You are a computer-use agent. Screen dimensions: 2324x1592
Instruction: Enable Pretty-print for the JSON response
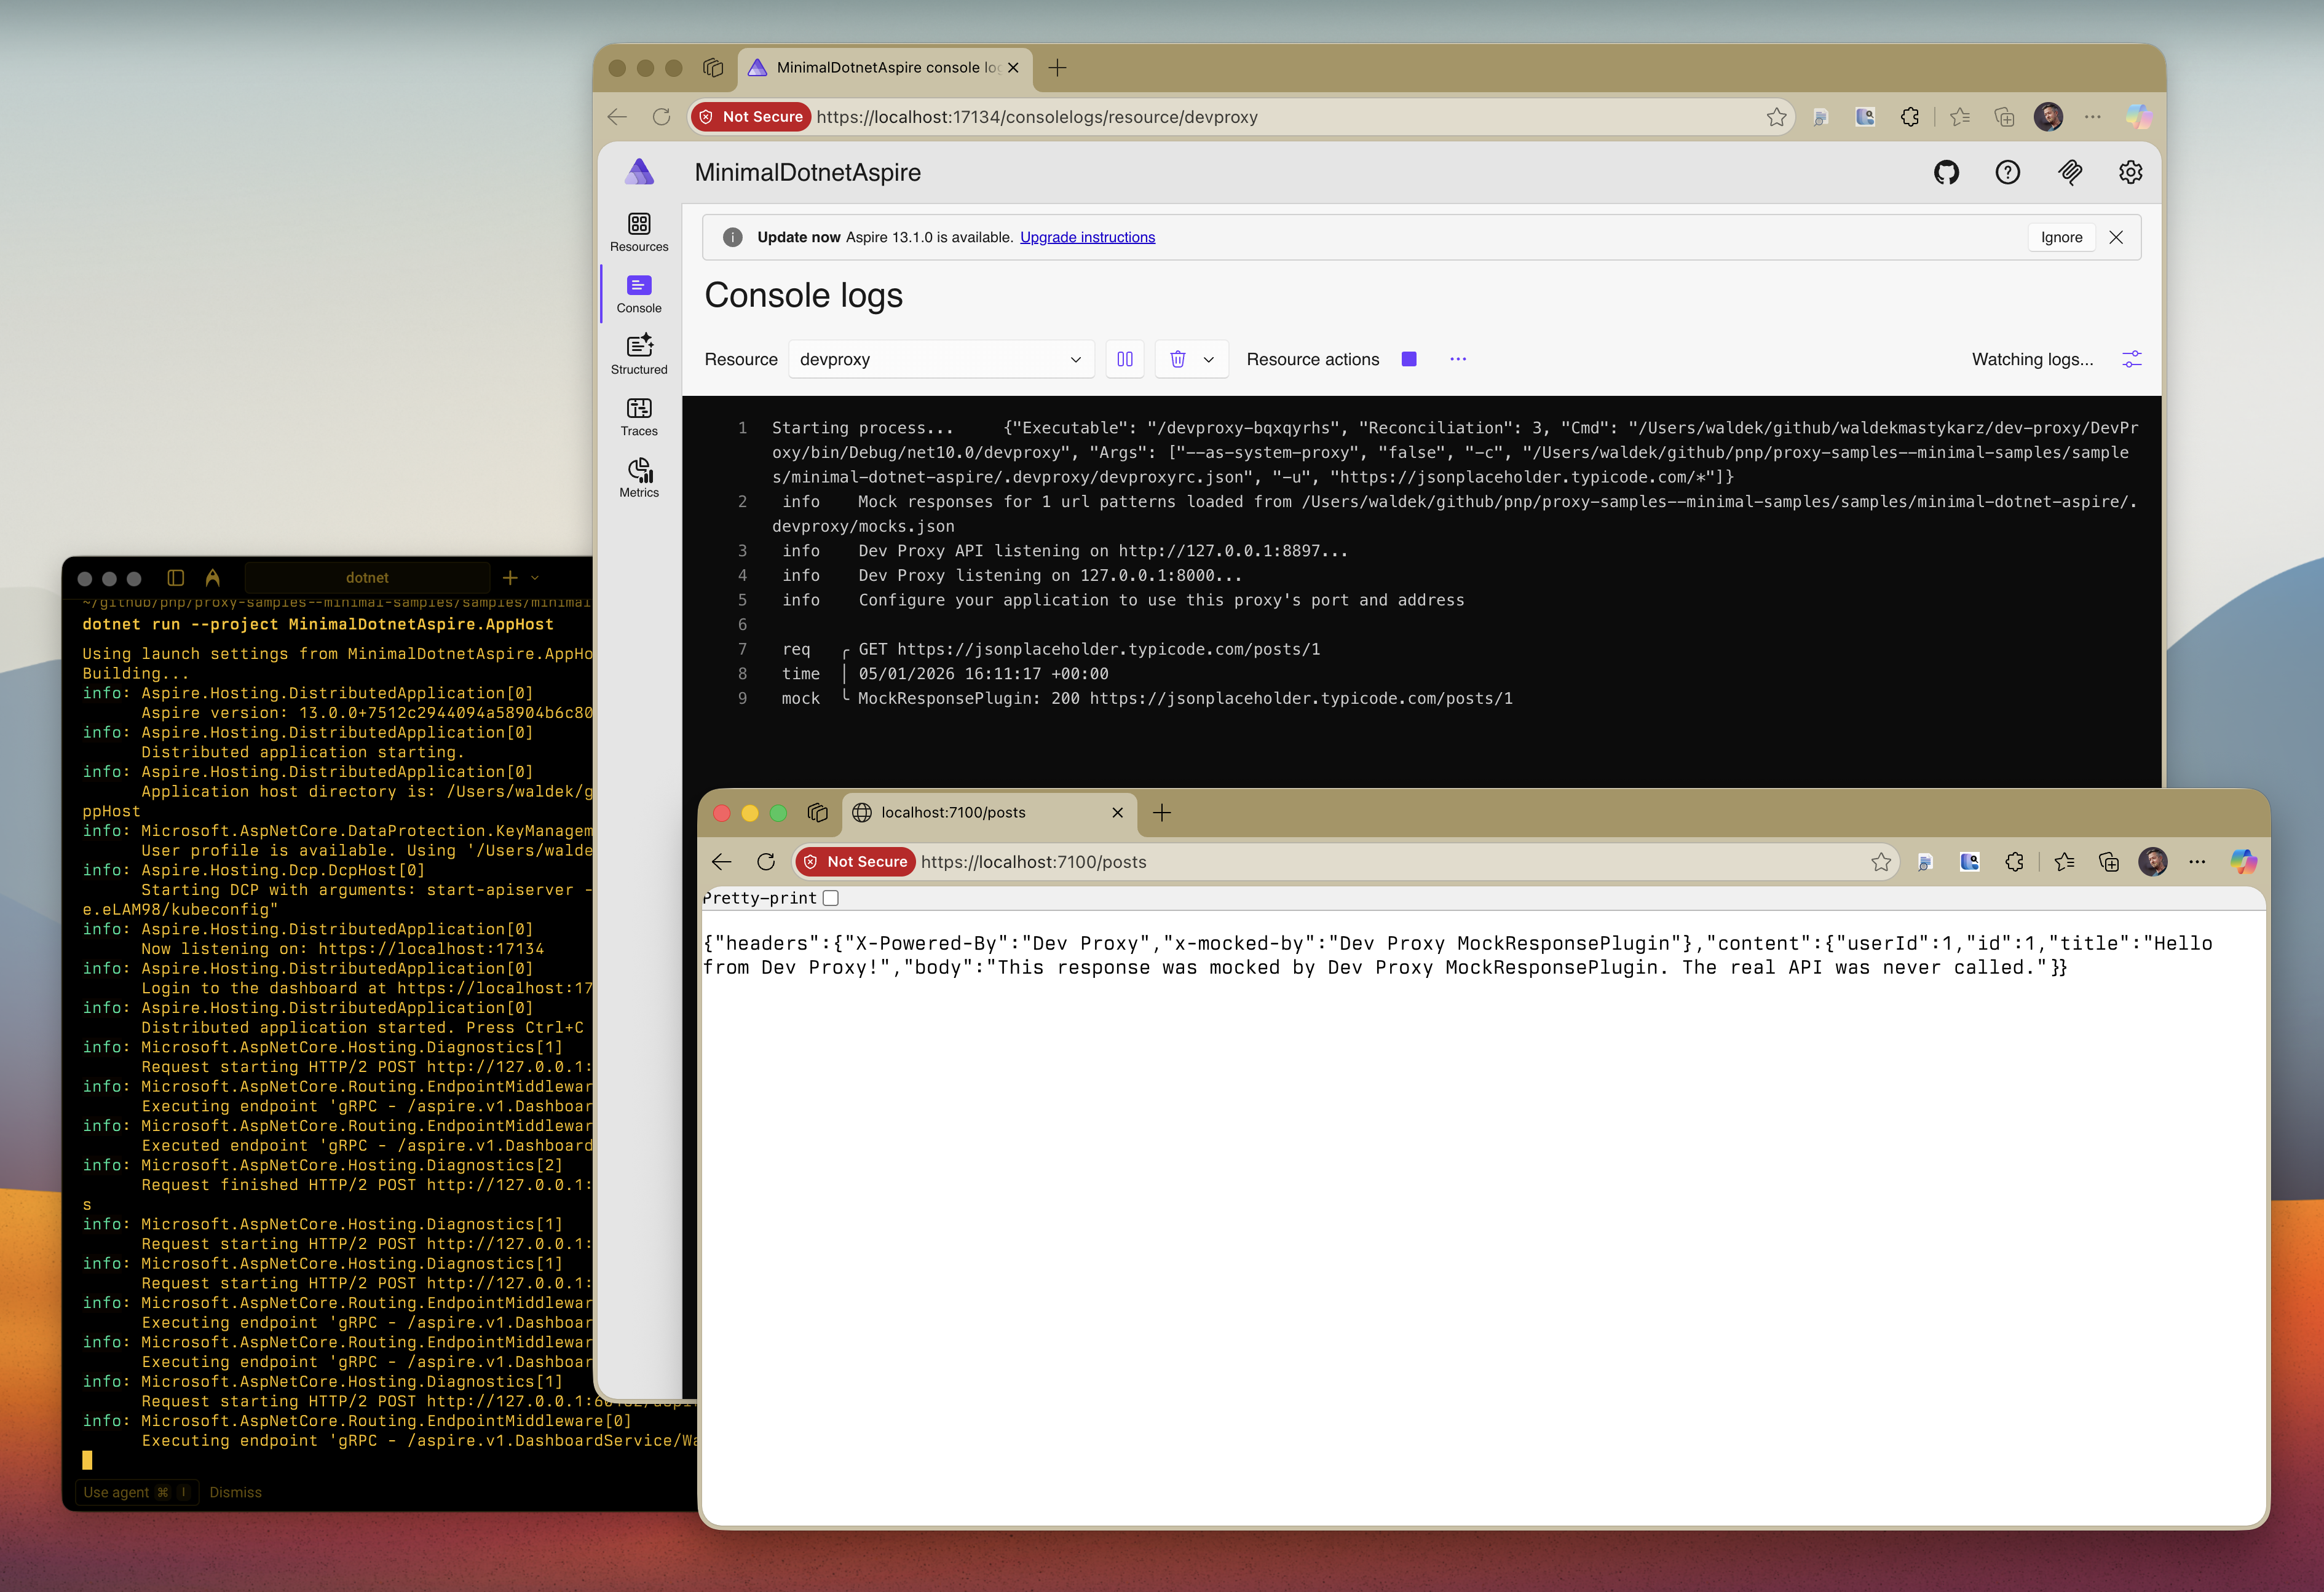click(x=830, y=898)
